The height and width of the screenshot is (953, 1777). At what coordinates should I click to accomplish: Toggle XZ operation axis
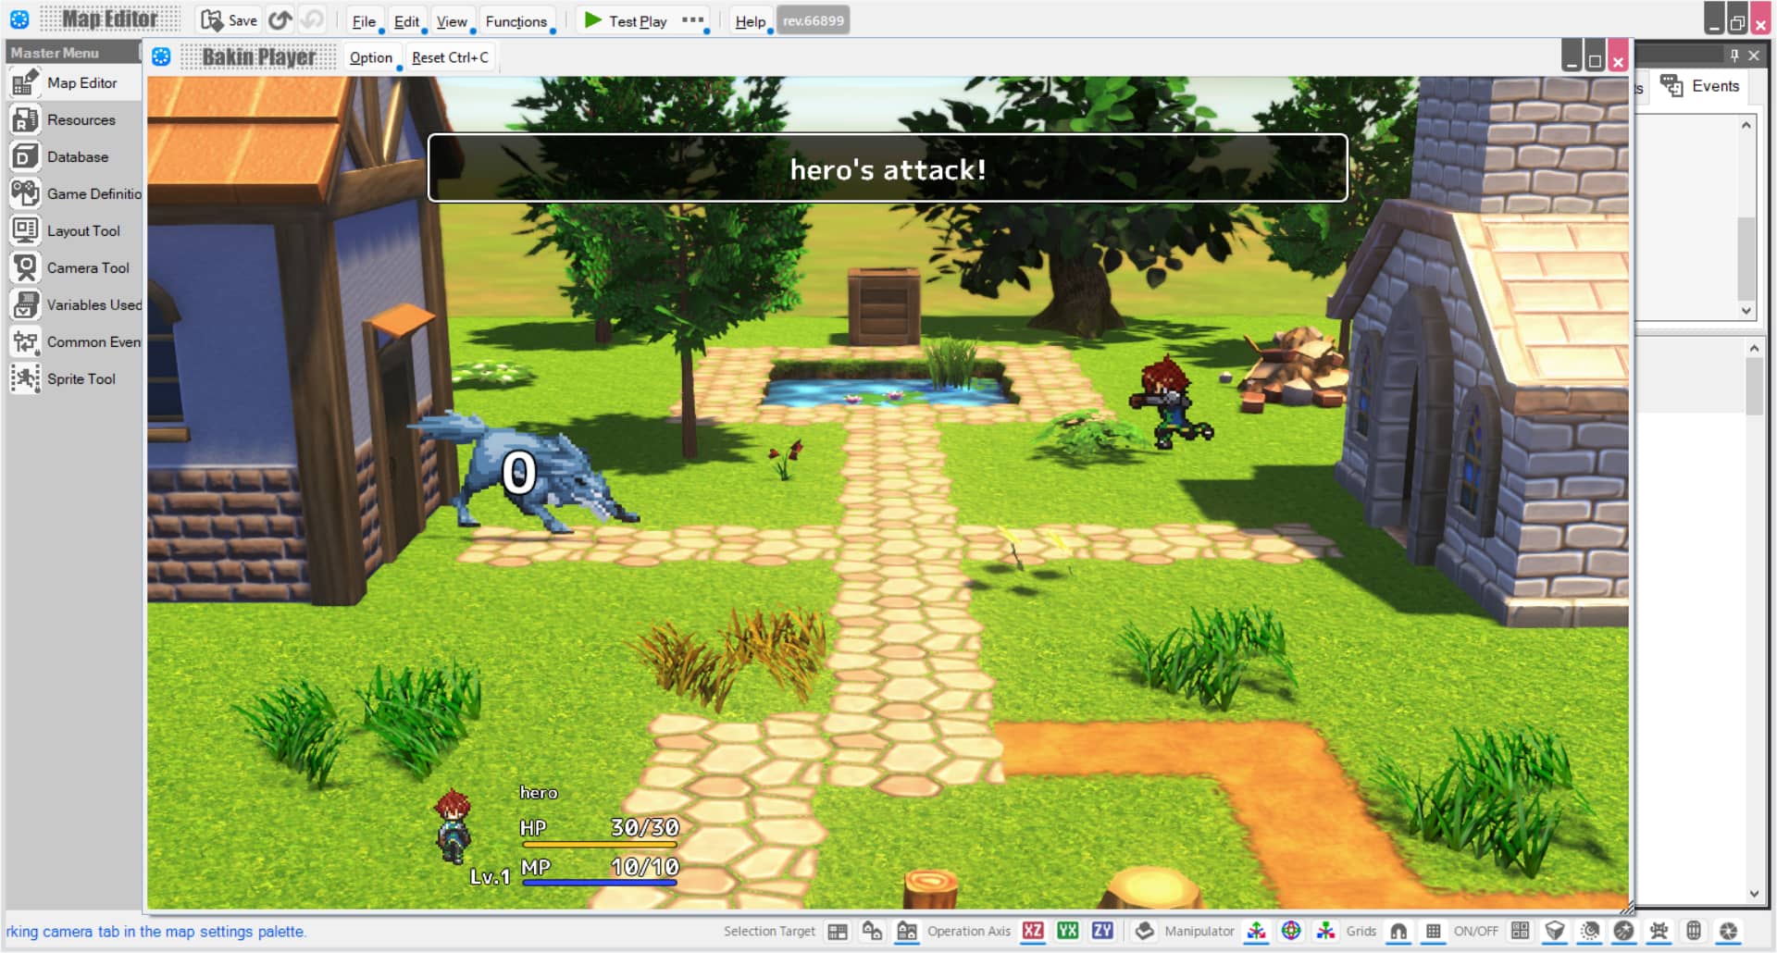(1033, 931)
